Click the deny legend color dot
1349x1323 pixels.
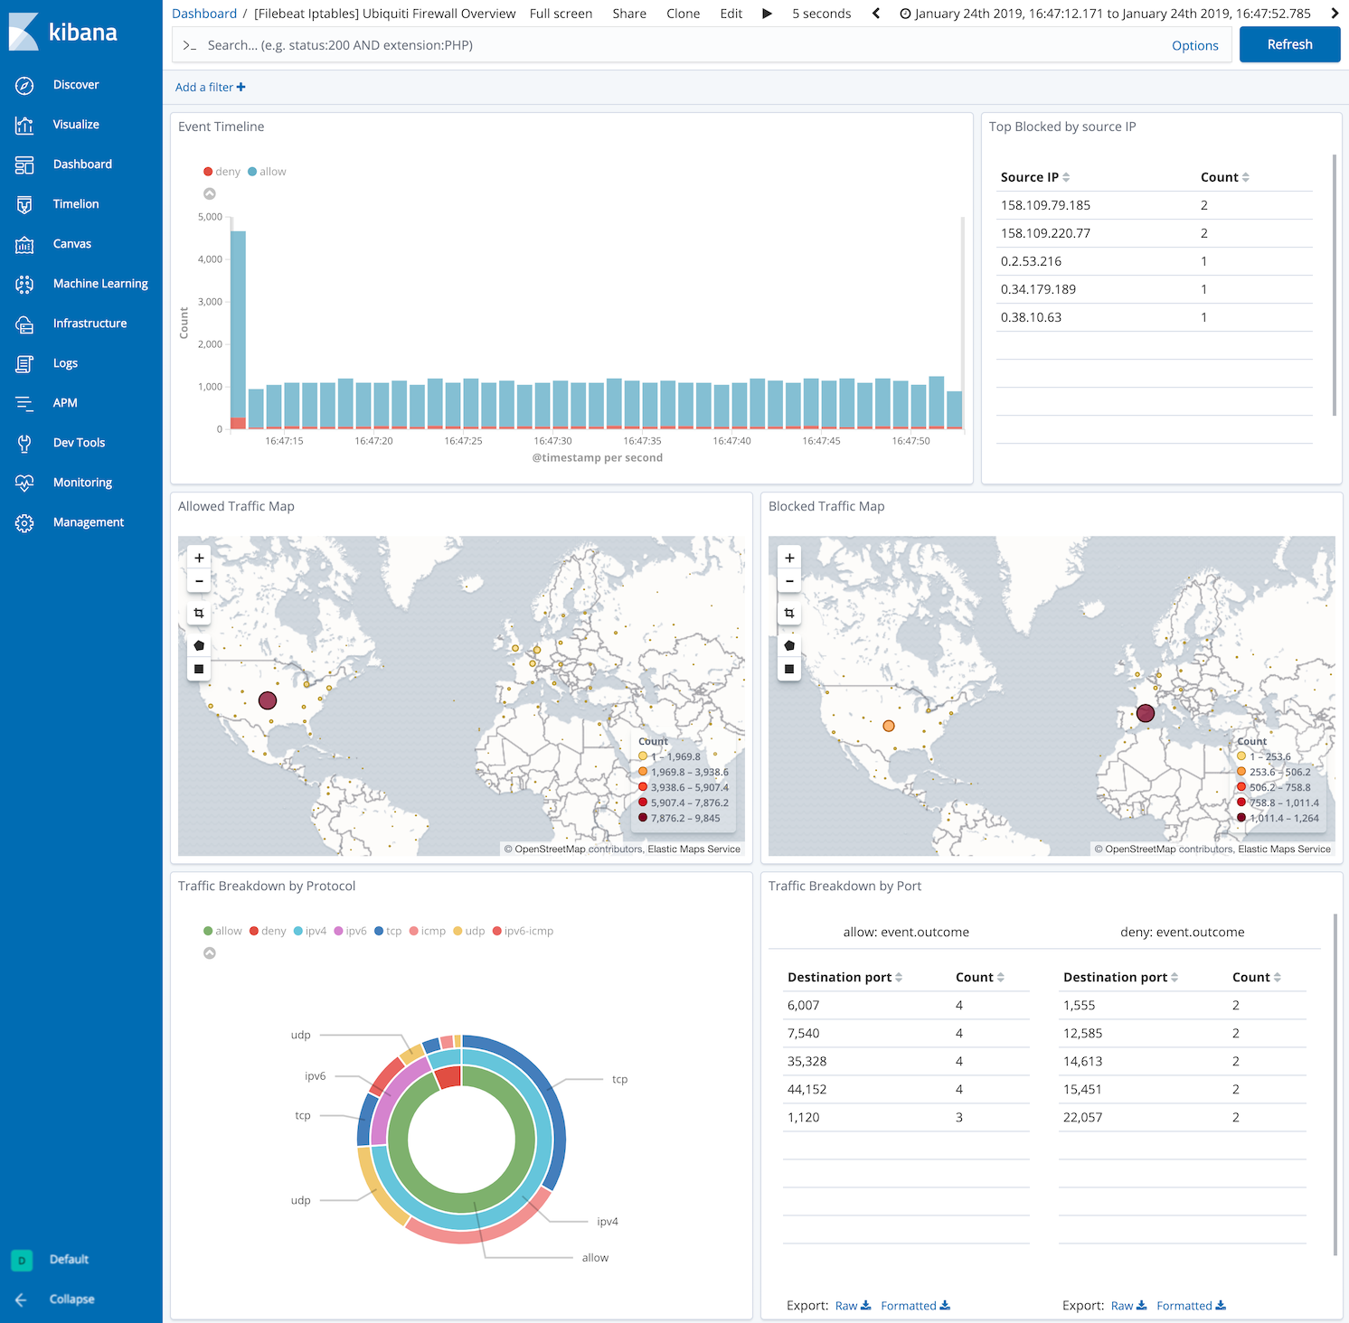207,171
